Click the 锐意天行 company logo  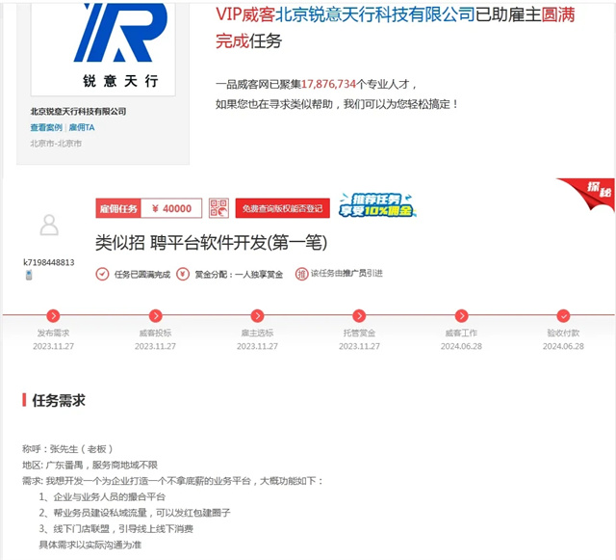coord(103,48)
